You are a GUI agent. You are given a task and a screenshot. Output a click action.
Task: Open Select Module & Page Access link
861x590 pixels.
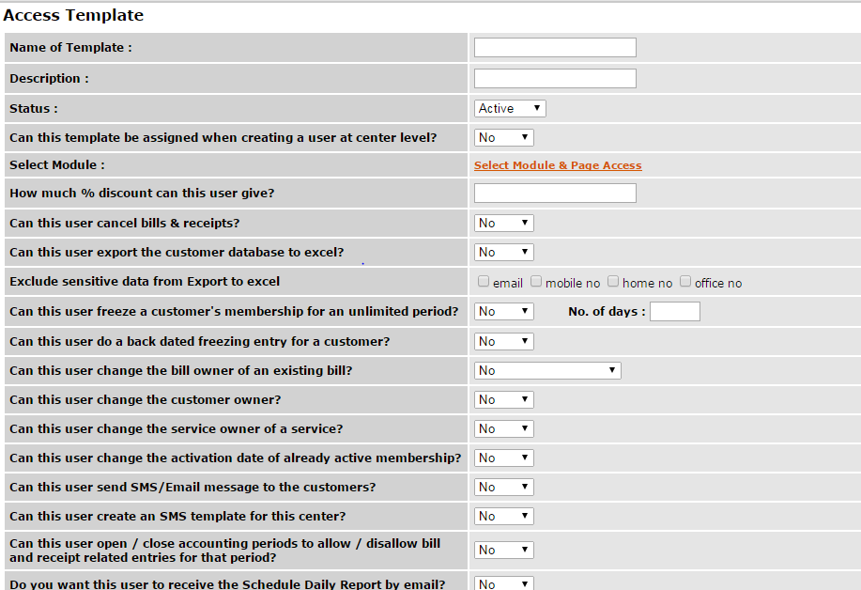(558, 165)
